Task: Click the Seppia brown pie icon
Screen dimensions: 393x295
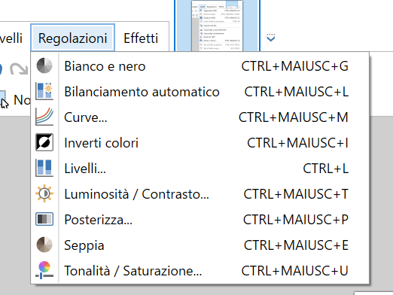Action: pyautogui.click(x=44, y=245)
